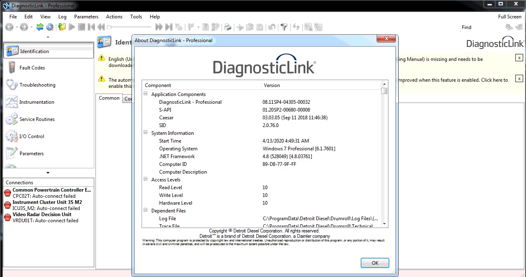Open the Help menu

(x=155, y=17)
